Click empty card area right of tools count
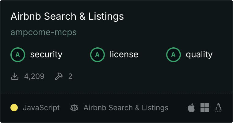 click(x=147, y=76)
